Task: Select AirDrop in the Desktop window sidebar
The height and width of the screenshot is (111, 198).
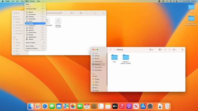Action: pyautogui.click(x=98, y=56)
